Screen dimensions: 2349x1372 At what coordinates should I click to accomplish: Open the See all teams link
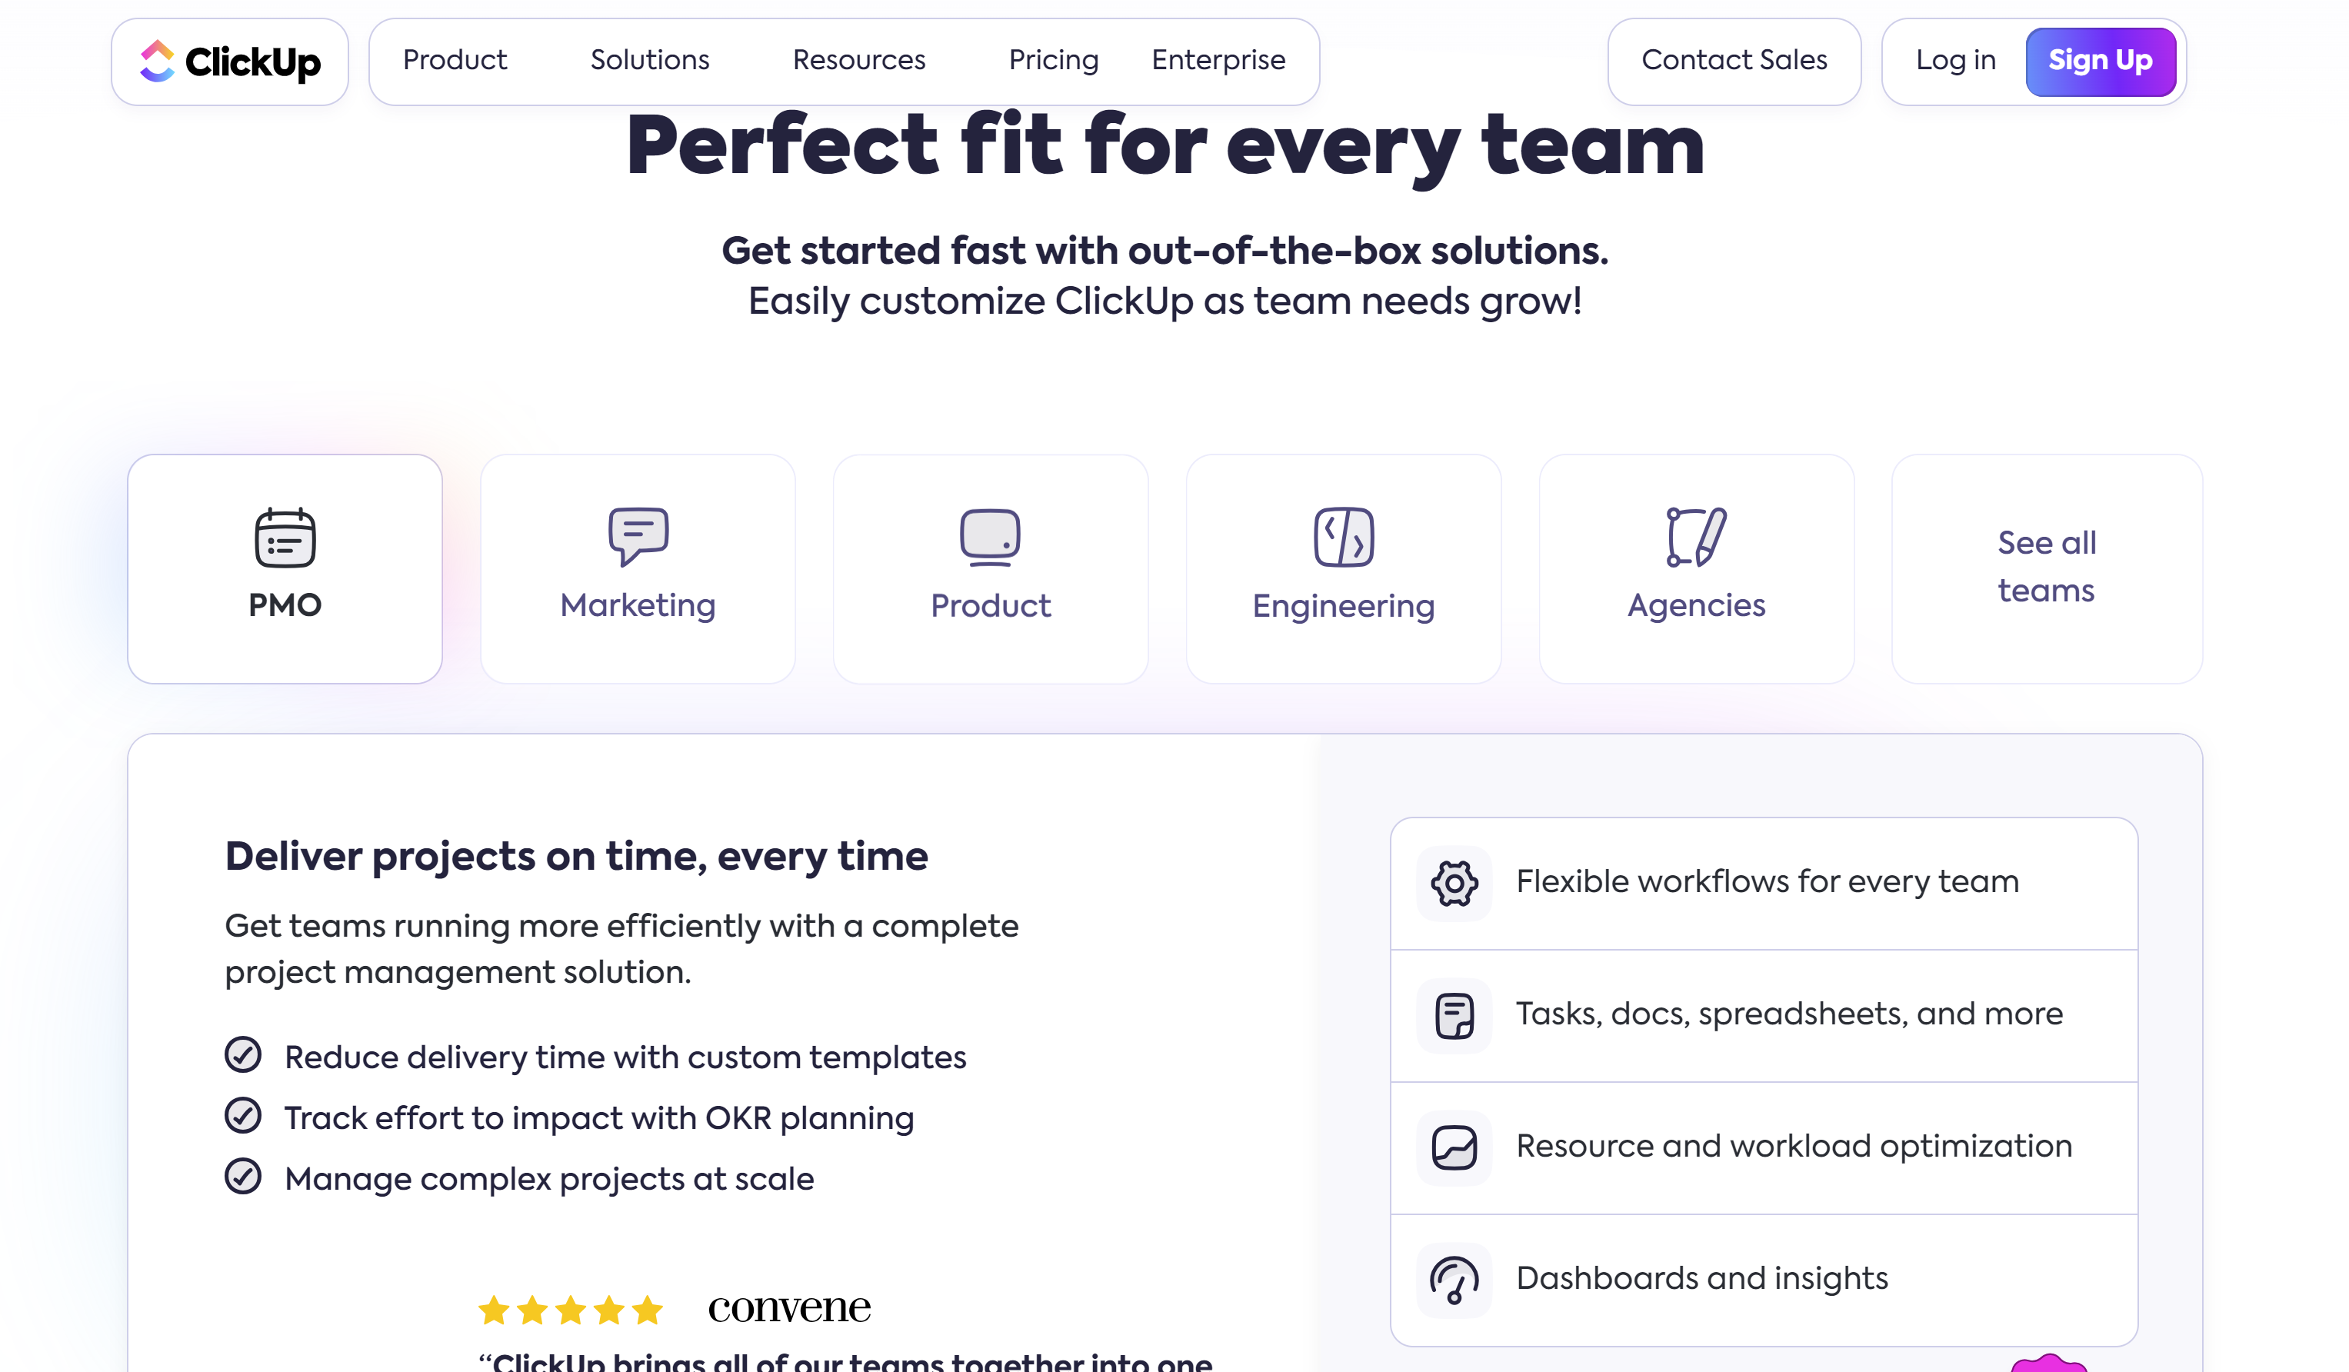click(2046, 567)
